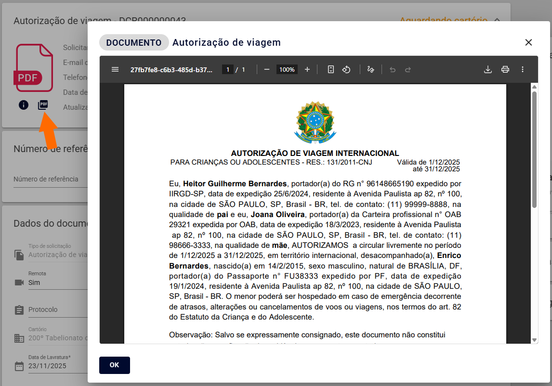
Task: Click the large PDF file icon
Action: 34,67
